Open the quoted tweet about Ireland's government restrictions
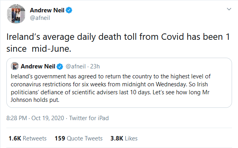 pyautogui.click(x=119, y=83)
